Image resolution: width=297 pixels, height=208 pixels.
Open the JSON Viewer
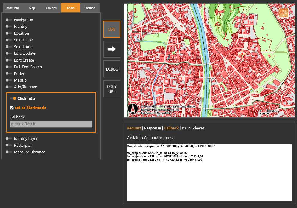(193, 128)
